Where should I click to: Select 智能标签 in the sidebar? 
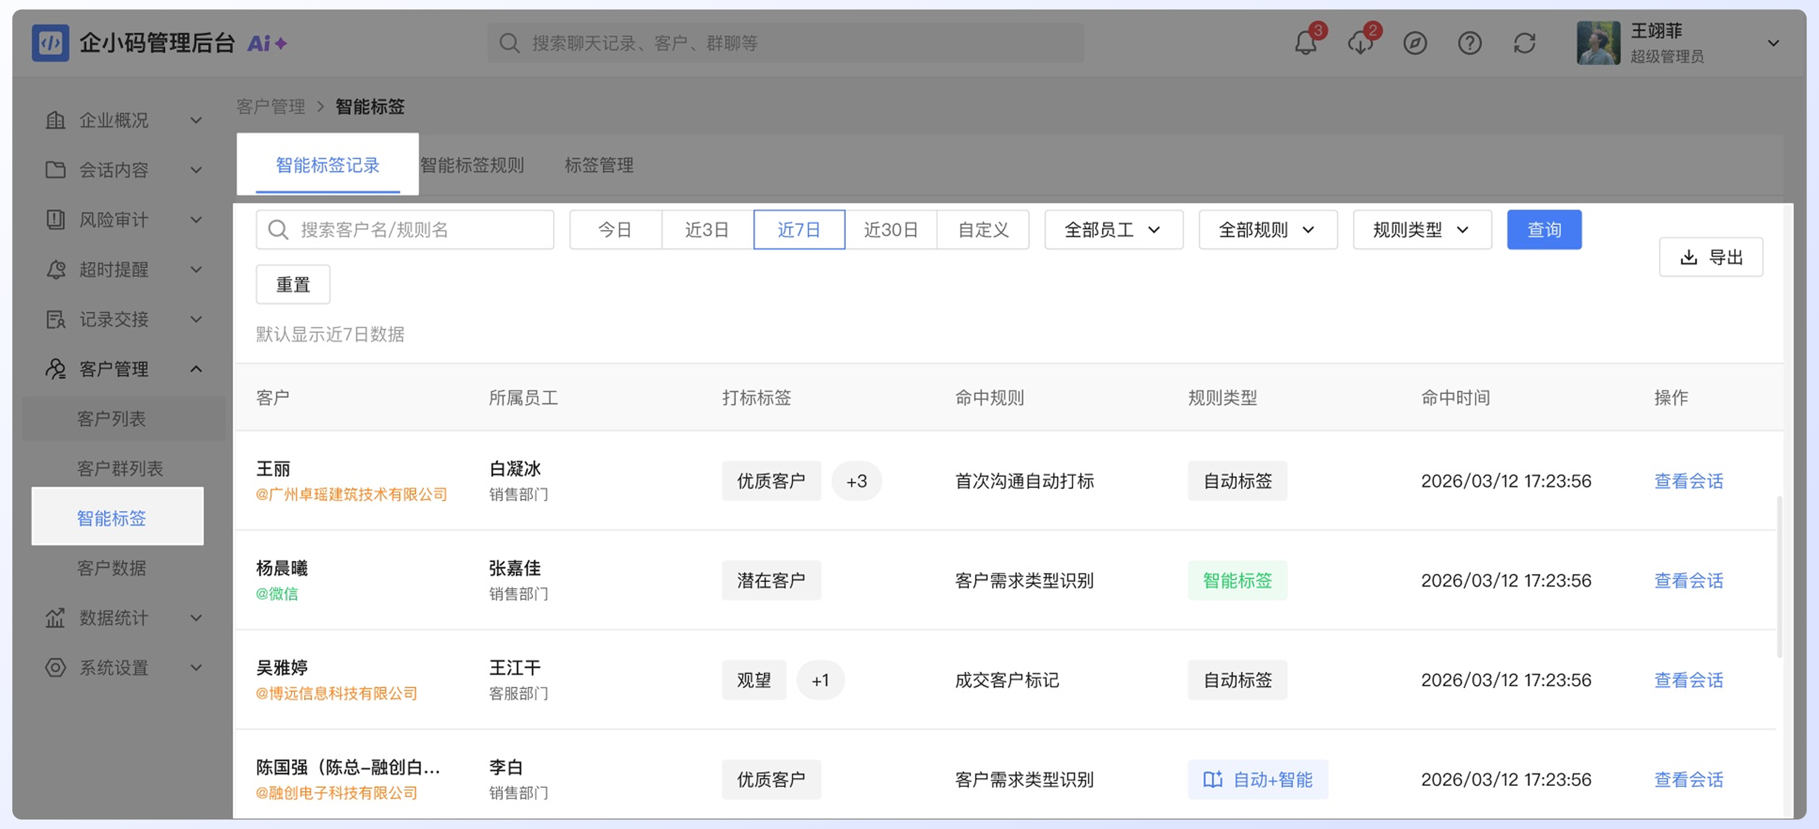tap(117, 516)
